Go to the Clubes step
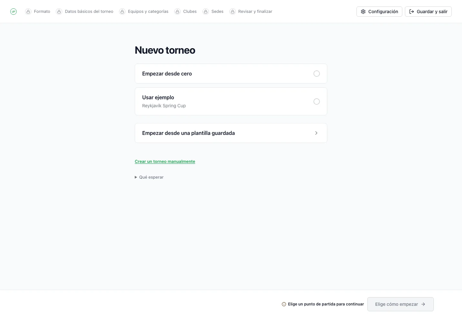 (185, 12)
